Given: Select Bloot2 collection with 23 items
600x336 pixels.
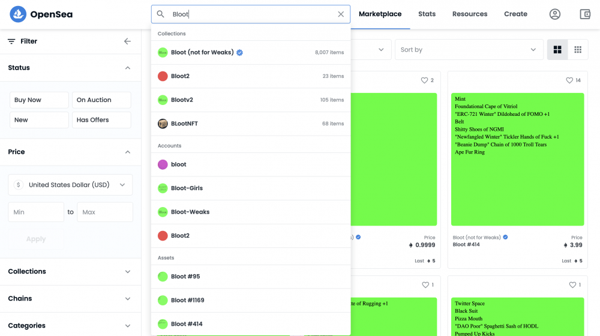Looking at the screenshot, I should pos(251,76).
